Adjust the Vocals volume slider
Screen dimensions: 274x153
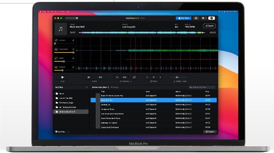[x=64, y=44]
